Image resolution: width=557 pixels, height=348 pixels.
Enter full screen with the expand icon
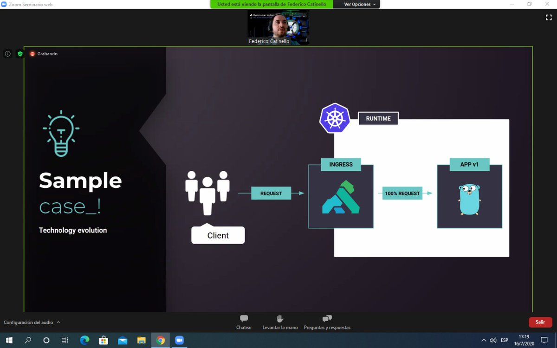(x=549, y=18)
